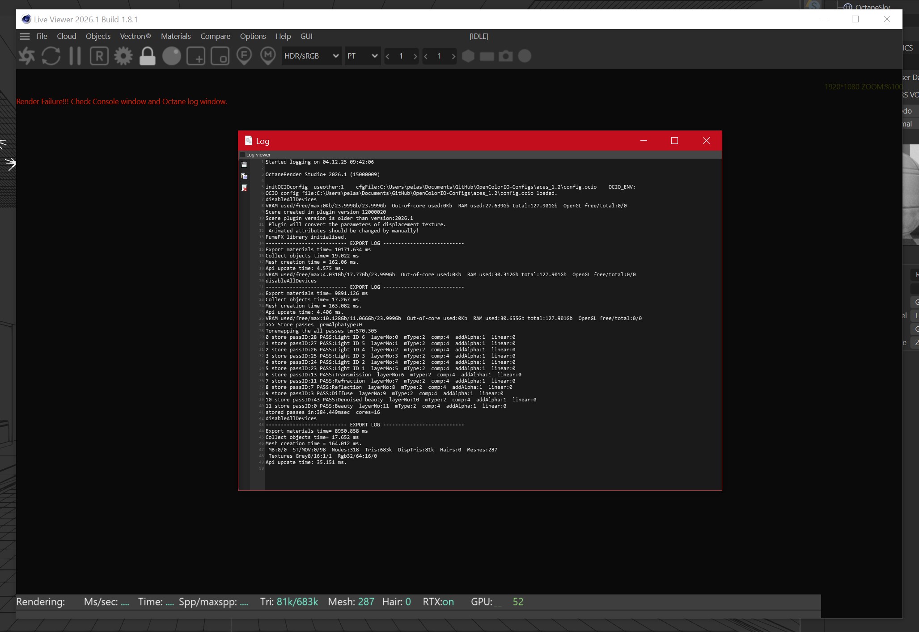The image size is (919, 632).
Task: Toggle the Log viewer checkbox
Action: pos(243,155)
